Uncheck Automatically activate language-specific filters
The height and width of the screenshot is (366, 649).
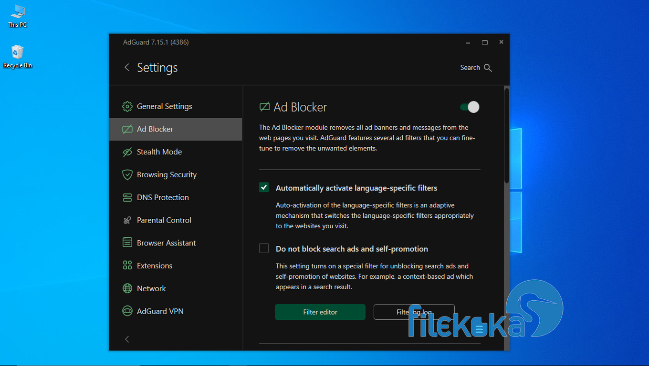click(264, 187)
